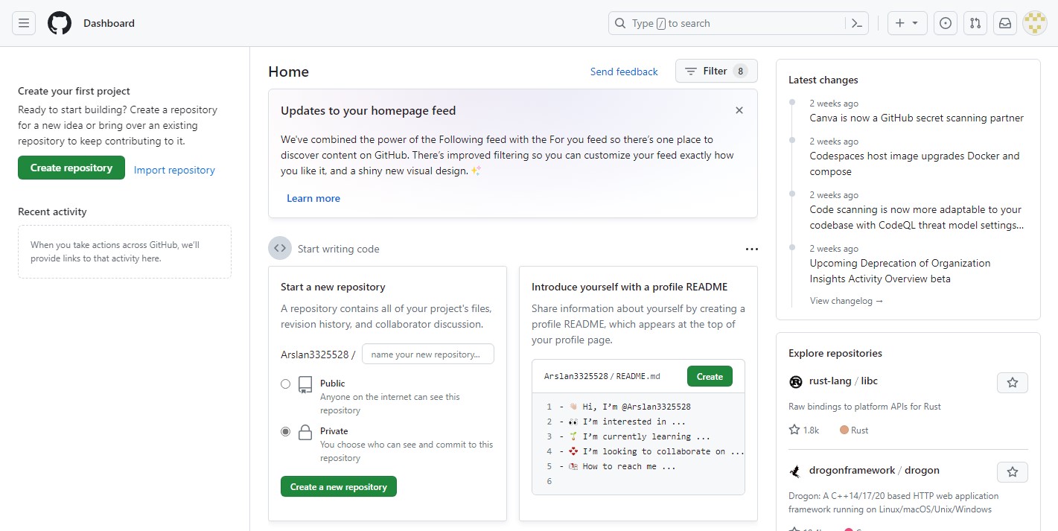The height and width of the screenshot is (531, 1058).
Task: Click the Home feed heading
Action: point(289,71)
